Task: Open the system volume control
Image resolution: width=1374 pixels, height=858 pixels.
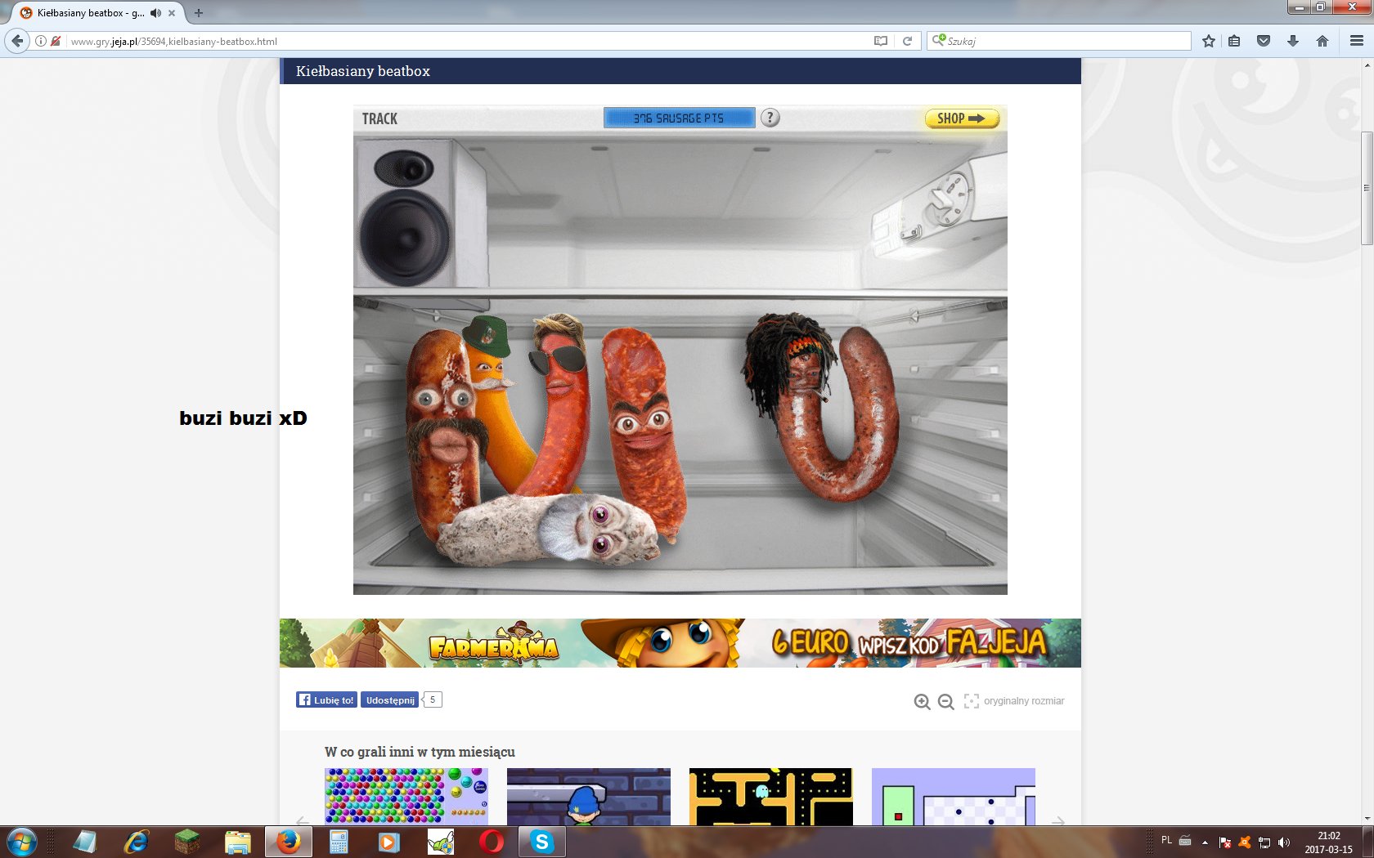Action: coord(1284,842)
